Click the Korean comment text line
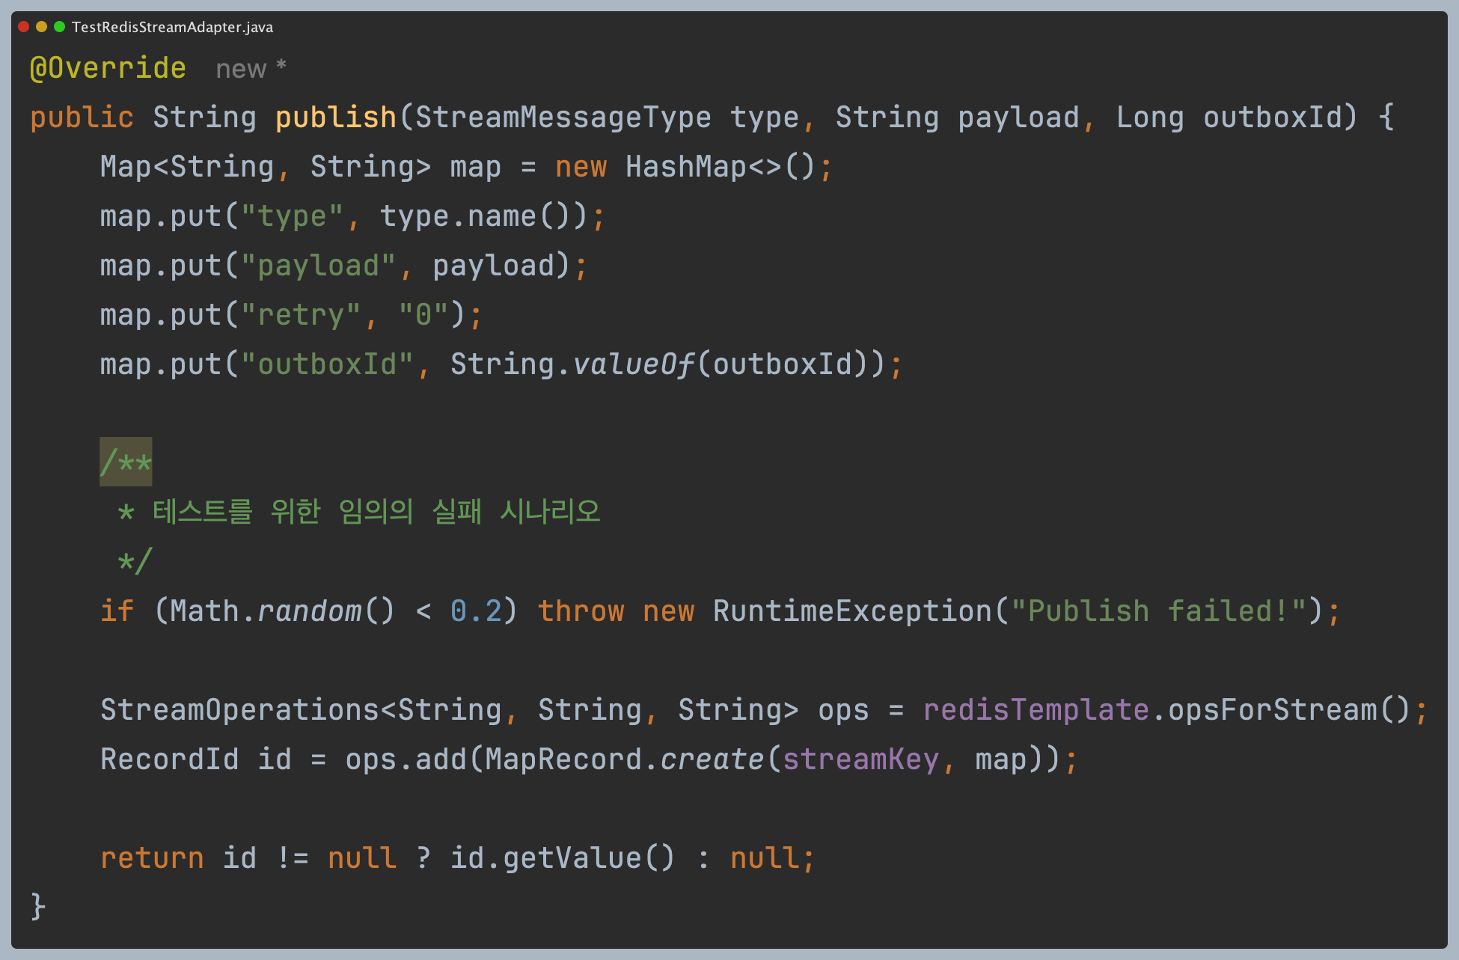Viewport: 1459px width, 960px height. coord(376,512)
